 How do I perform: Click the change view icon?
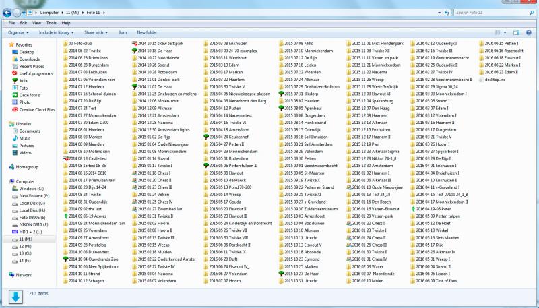click(x=497, y=32)
